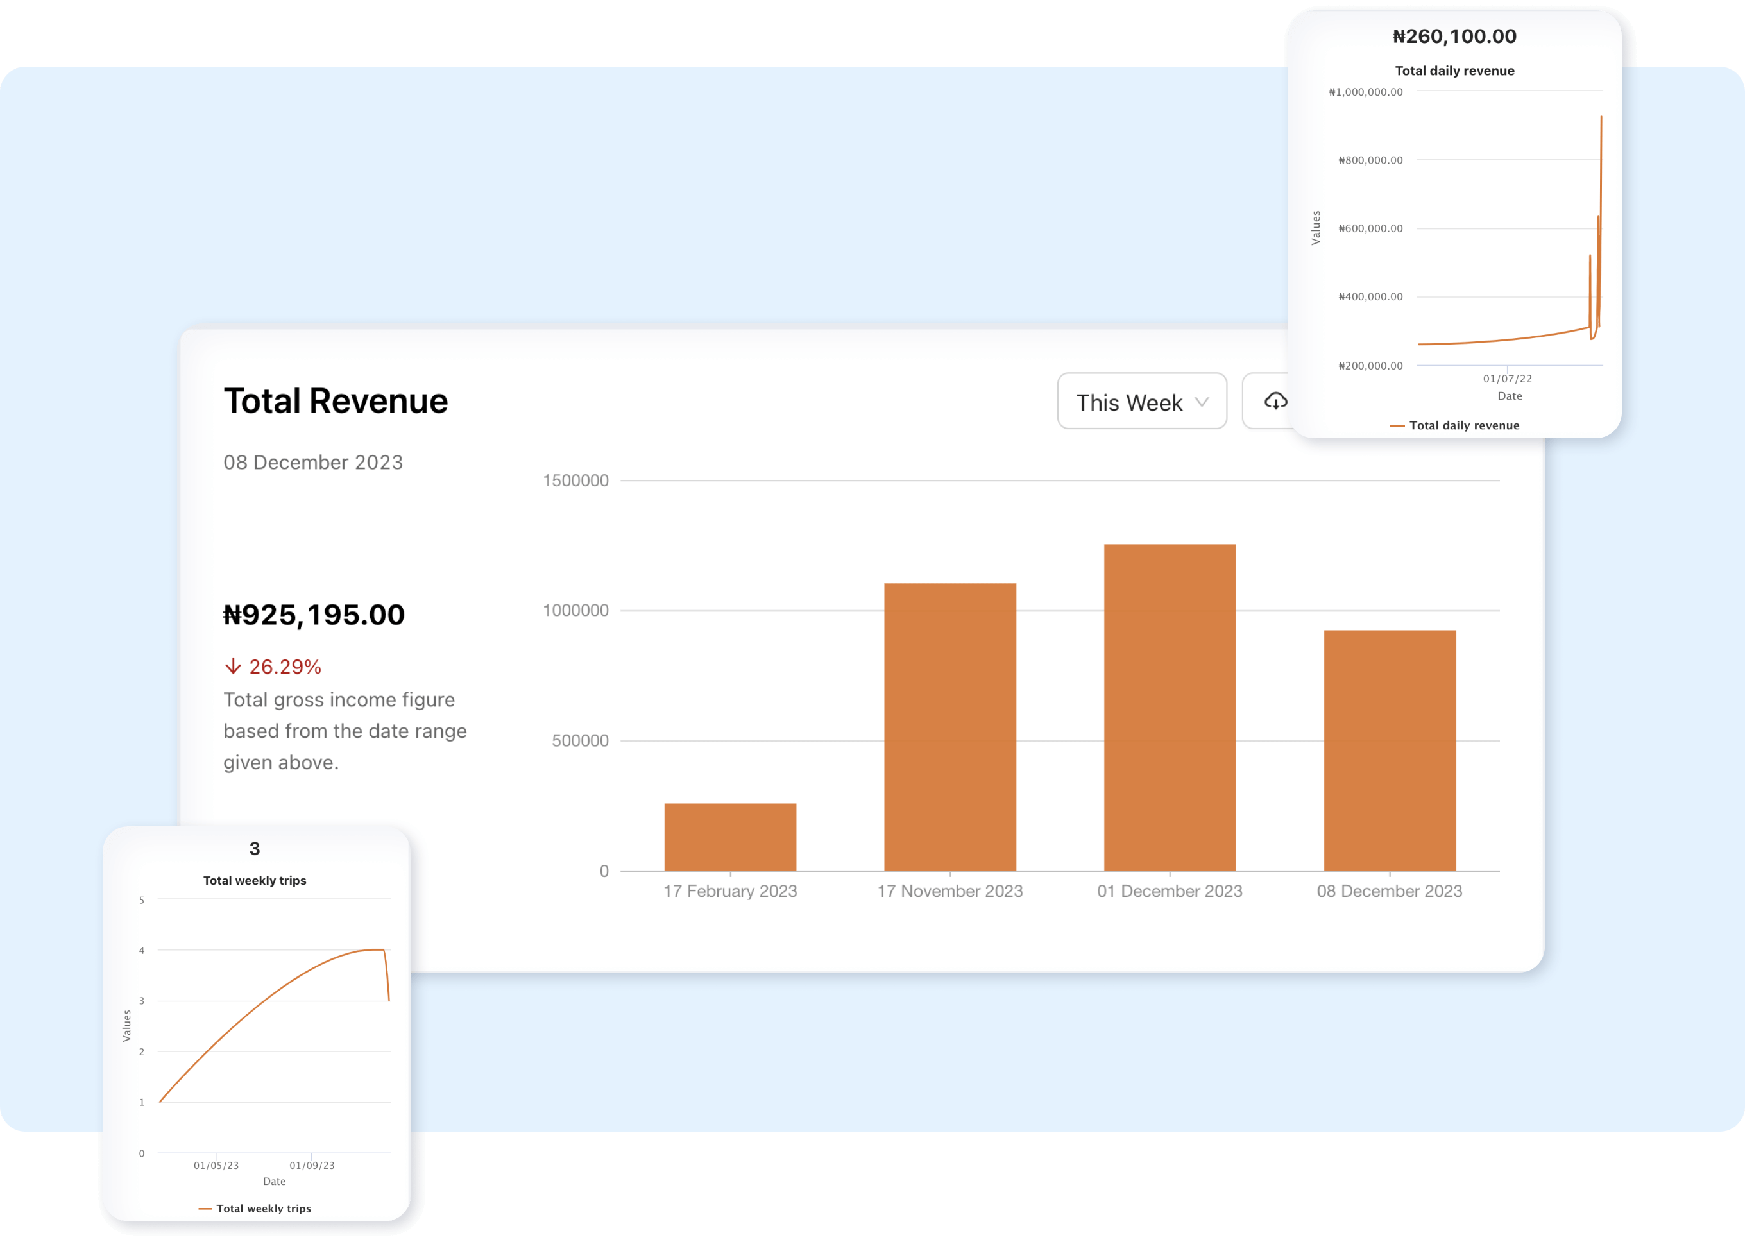Image resolution: width=1745 pixels, height=1242 pixels.
Task: Click the chevron arrow beside This Week
Action: click(x=1202, y=402)
